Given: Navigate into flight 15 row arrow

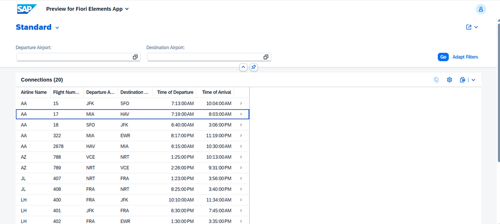Looking at the screenshot, I should (241, 104).
